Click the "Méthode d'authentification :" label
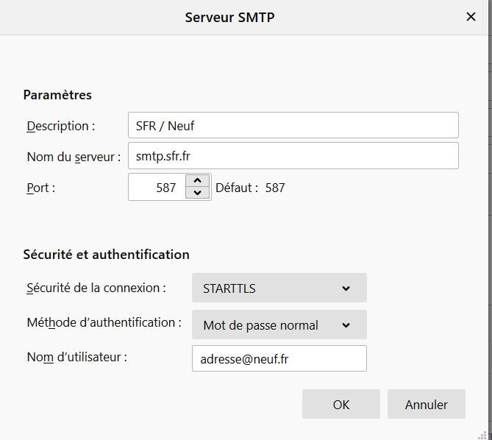The height and width of the screenshot is (440, 492). coord(103,322)
